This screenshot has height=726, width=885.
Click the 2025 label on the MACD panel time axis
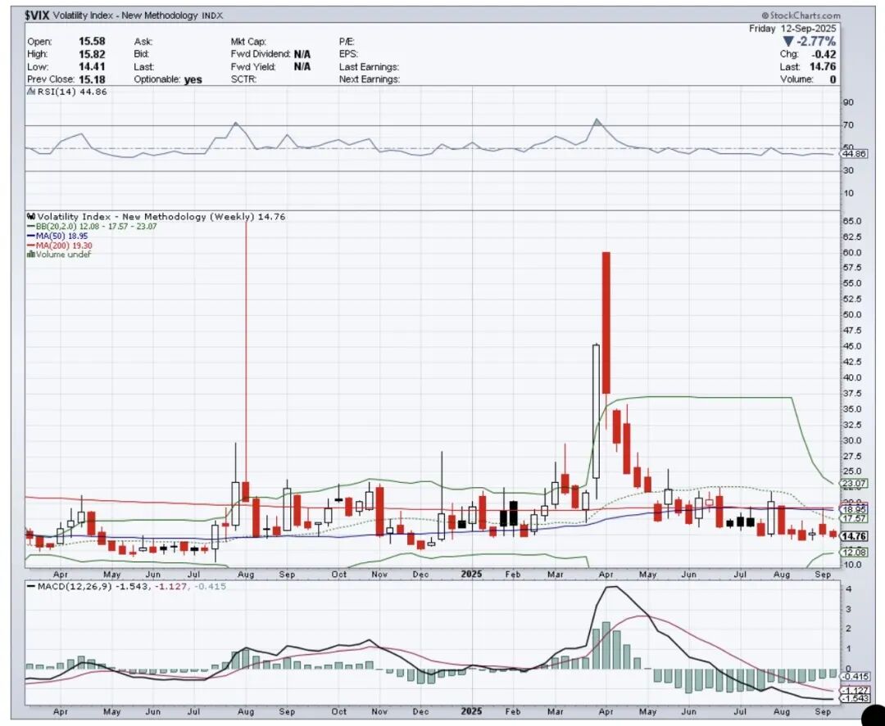(x=471, y=711)
